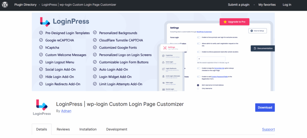Open Submit a plugin in top bar
Image resolution: width=307 pixels, height=138 pixels.
point(239,5)
